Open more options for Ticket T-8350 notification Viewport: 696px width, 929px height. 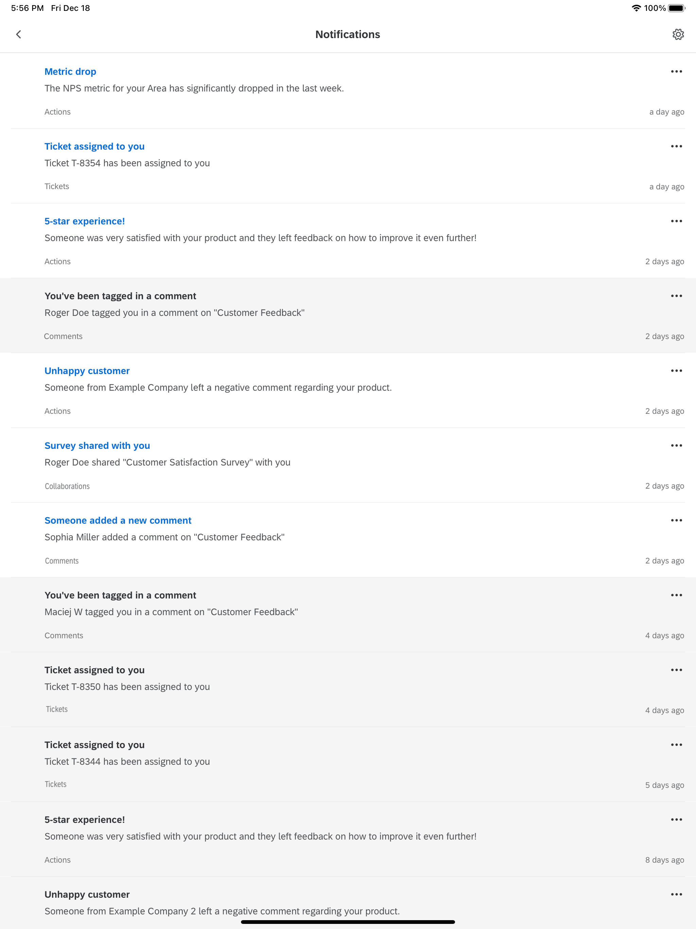pyautogui.click(x=676, y=670)
